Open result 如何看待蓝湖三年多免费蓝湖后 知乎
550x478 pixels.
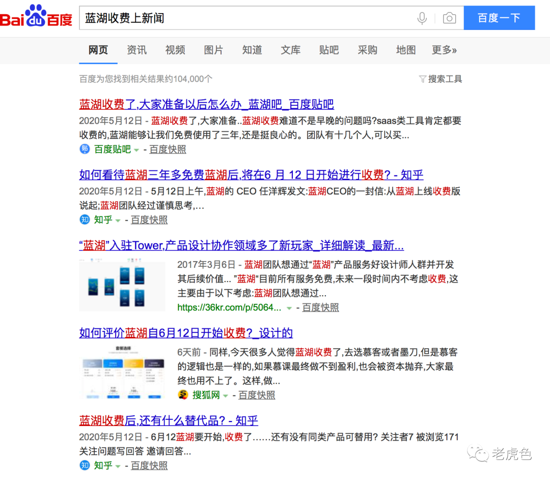[251, 175]
